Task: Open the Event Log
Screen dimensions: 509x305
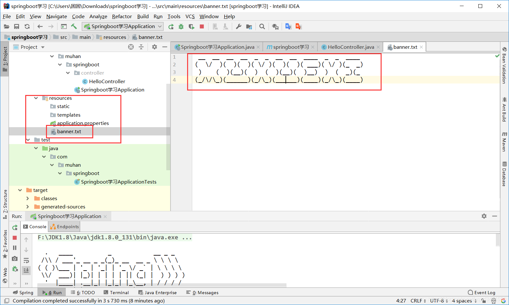Action: click(482, 293)
